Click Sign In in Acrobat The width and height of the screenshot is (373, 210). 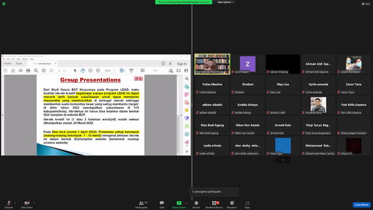(x=181, y=64)
